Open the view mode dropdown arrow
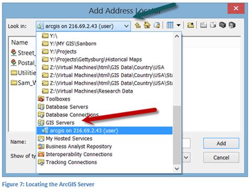Screen dimensions: 249x191 pos(179,26)
